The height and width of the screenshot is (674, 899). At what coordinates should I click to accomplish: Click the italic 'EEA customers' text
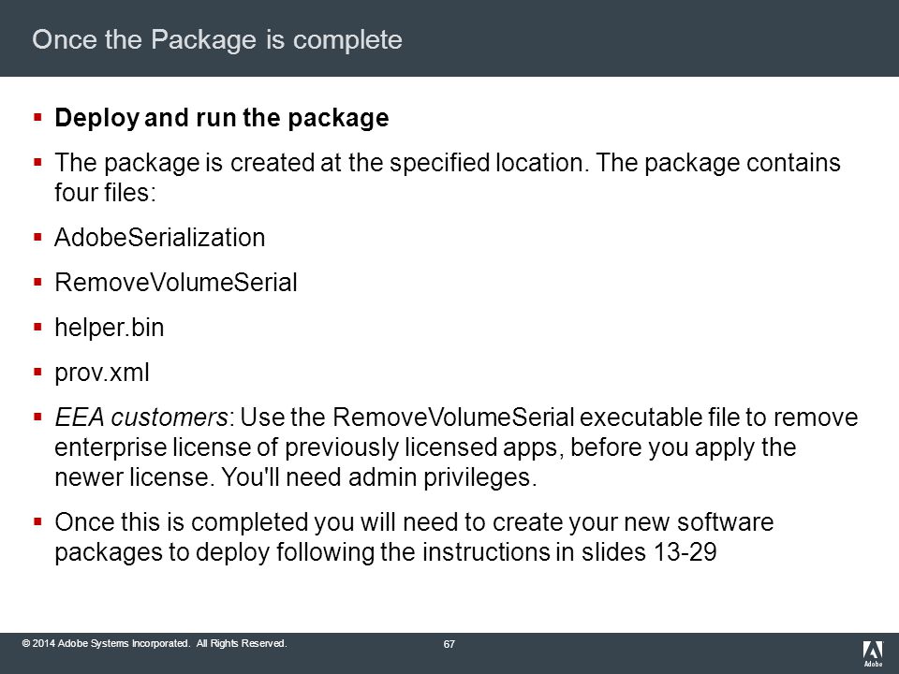tap(141, 418)
